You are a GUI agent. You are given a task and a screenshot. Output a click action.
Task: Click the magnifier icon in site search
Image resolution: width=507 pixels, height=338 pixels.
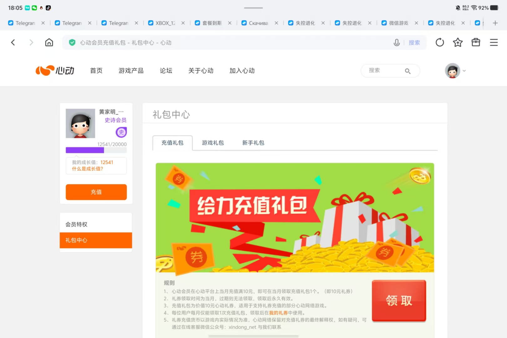point(407,71)
